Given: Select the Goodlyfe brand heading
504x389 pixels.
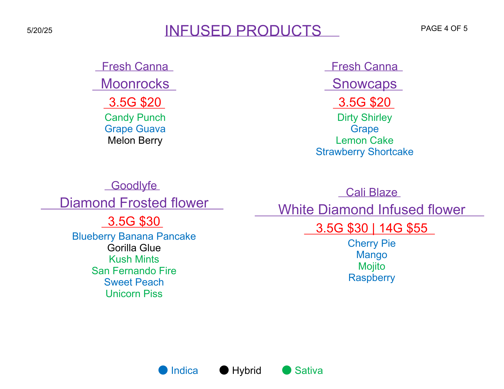Looking at the screenshot, I should (134, 186).
